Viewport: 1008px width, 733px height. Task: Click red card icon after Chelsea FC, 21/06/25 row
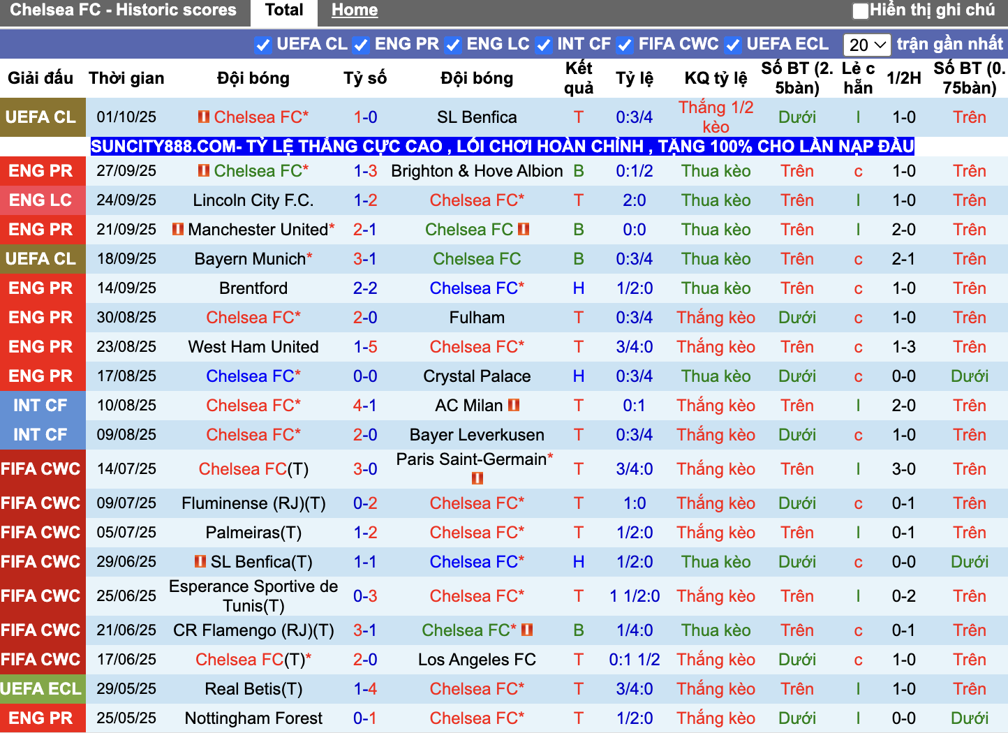point(527,630)
